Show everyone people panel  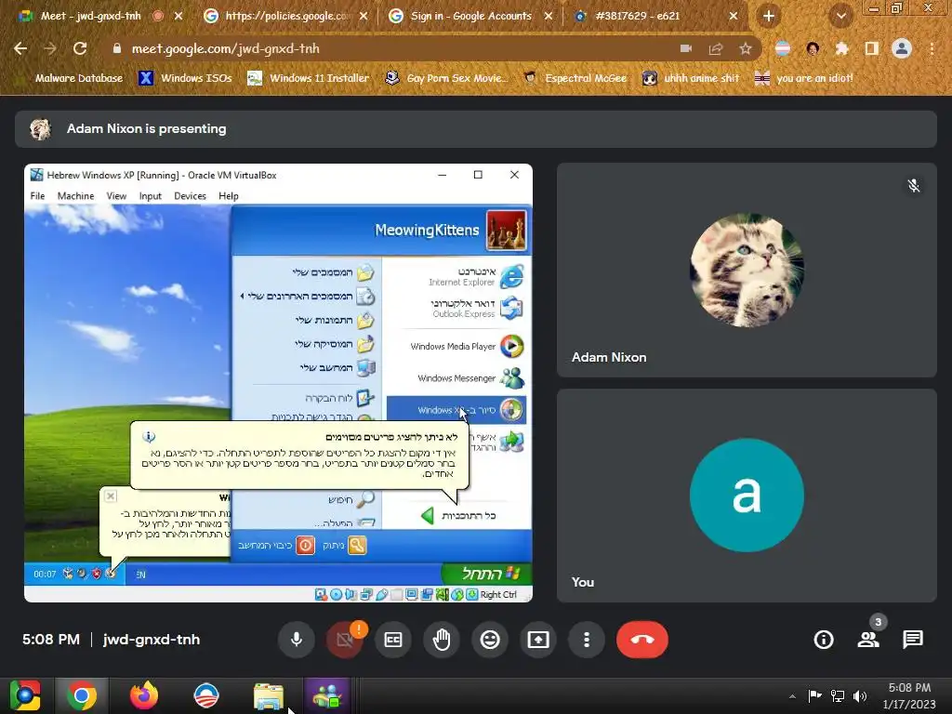click(x=868, y=640)
